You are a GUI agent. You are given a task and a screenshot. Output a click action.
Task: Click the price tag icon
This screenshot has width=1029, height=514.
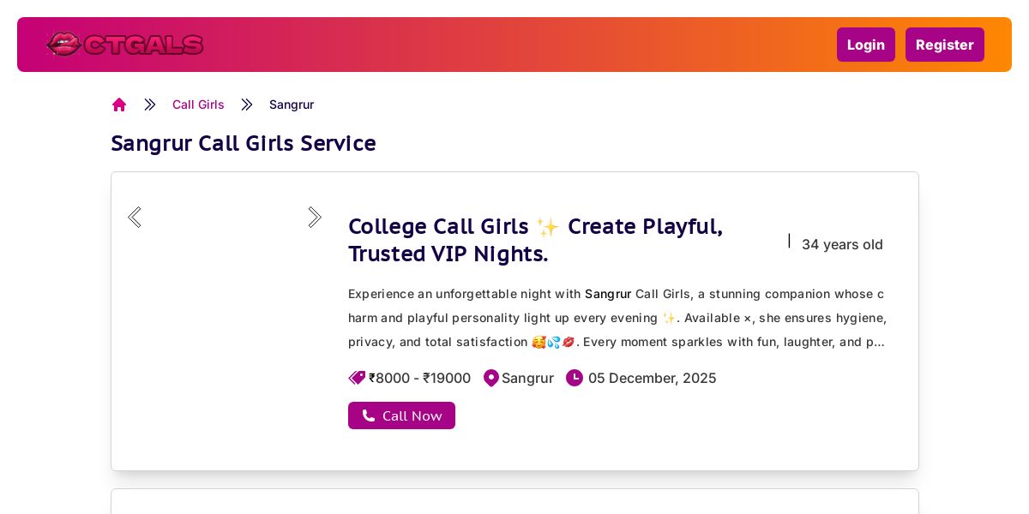(357, 378)
